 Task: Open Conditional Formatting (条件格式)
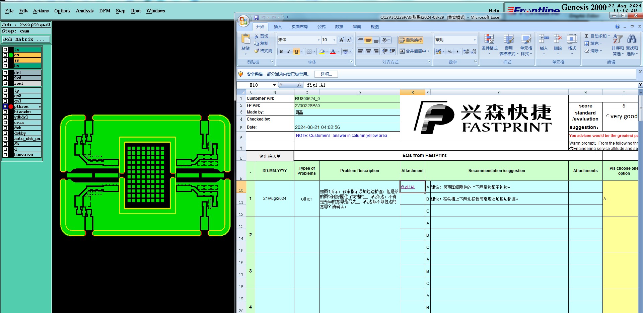tap(489, 45)
